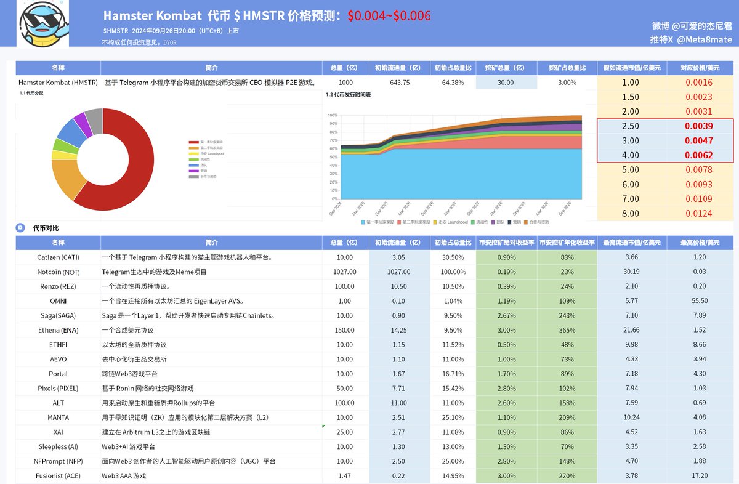
Task: Select the 币安挖矿绝对收益率 column header
Action: (x=506, y=243)
